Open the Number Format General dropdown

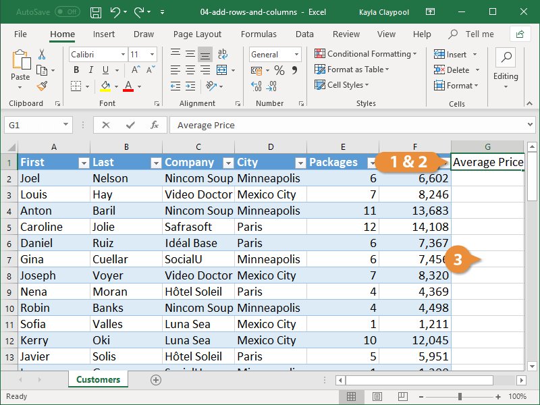point(296,55)
